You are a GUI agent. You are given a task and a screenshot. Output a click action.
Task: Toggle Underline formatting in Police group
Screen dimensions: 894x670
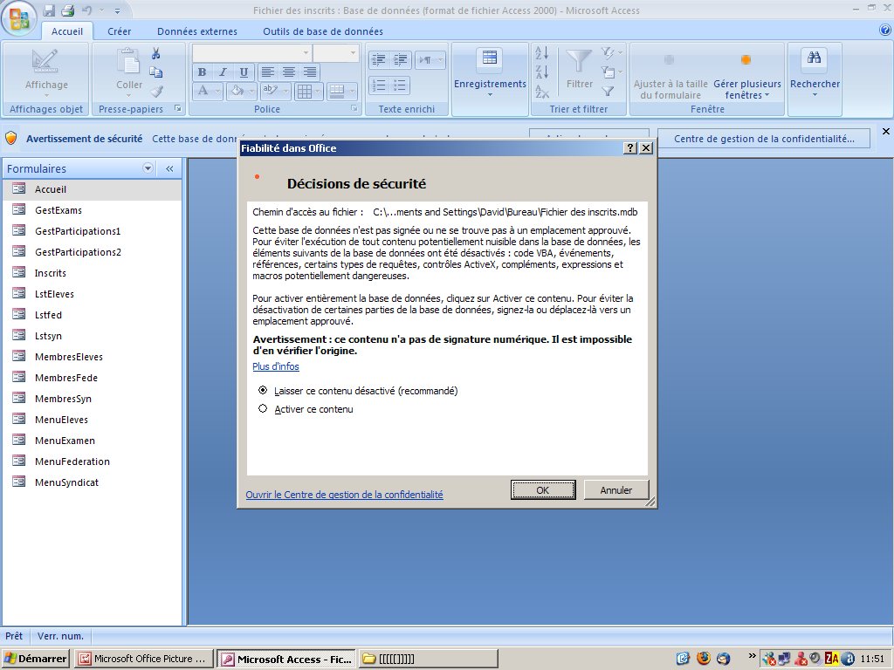point(244,72)
